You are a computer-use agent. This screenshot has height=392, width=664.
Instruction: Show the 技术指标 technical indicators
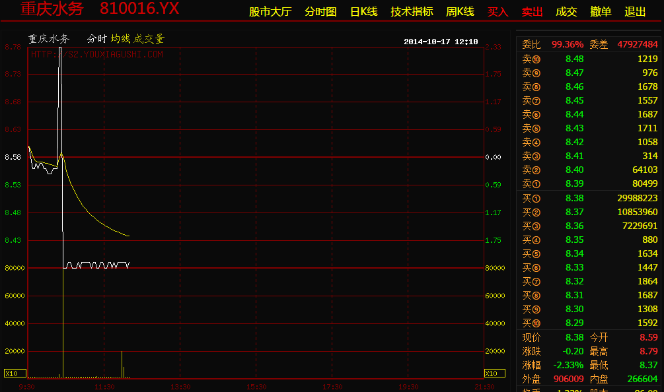pos(412,12)
